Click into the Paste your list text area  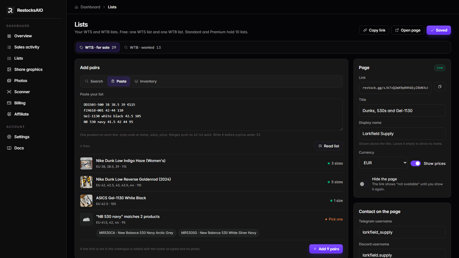coord(211,115)
